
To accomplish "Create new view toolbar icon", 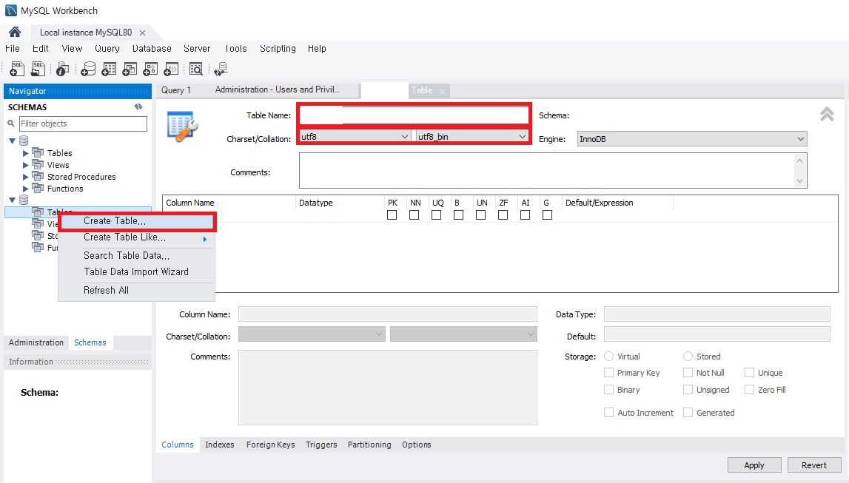I will point(130,69).
